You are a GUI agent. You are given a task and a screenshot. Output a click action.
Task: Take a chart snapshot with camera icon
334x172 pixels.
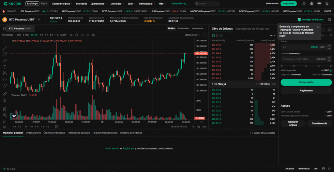tap(93, 35)
